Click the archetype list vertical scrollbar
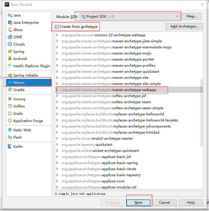This screenshot has width=209, height=211. pos(201,113)
